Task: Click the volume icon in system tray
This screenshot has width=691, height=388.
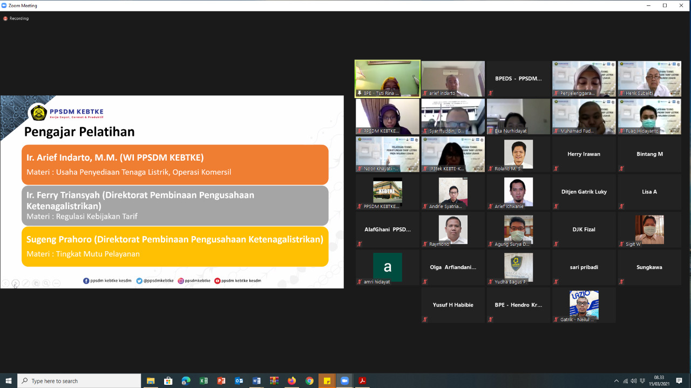Action: coord(634,381)
